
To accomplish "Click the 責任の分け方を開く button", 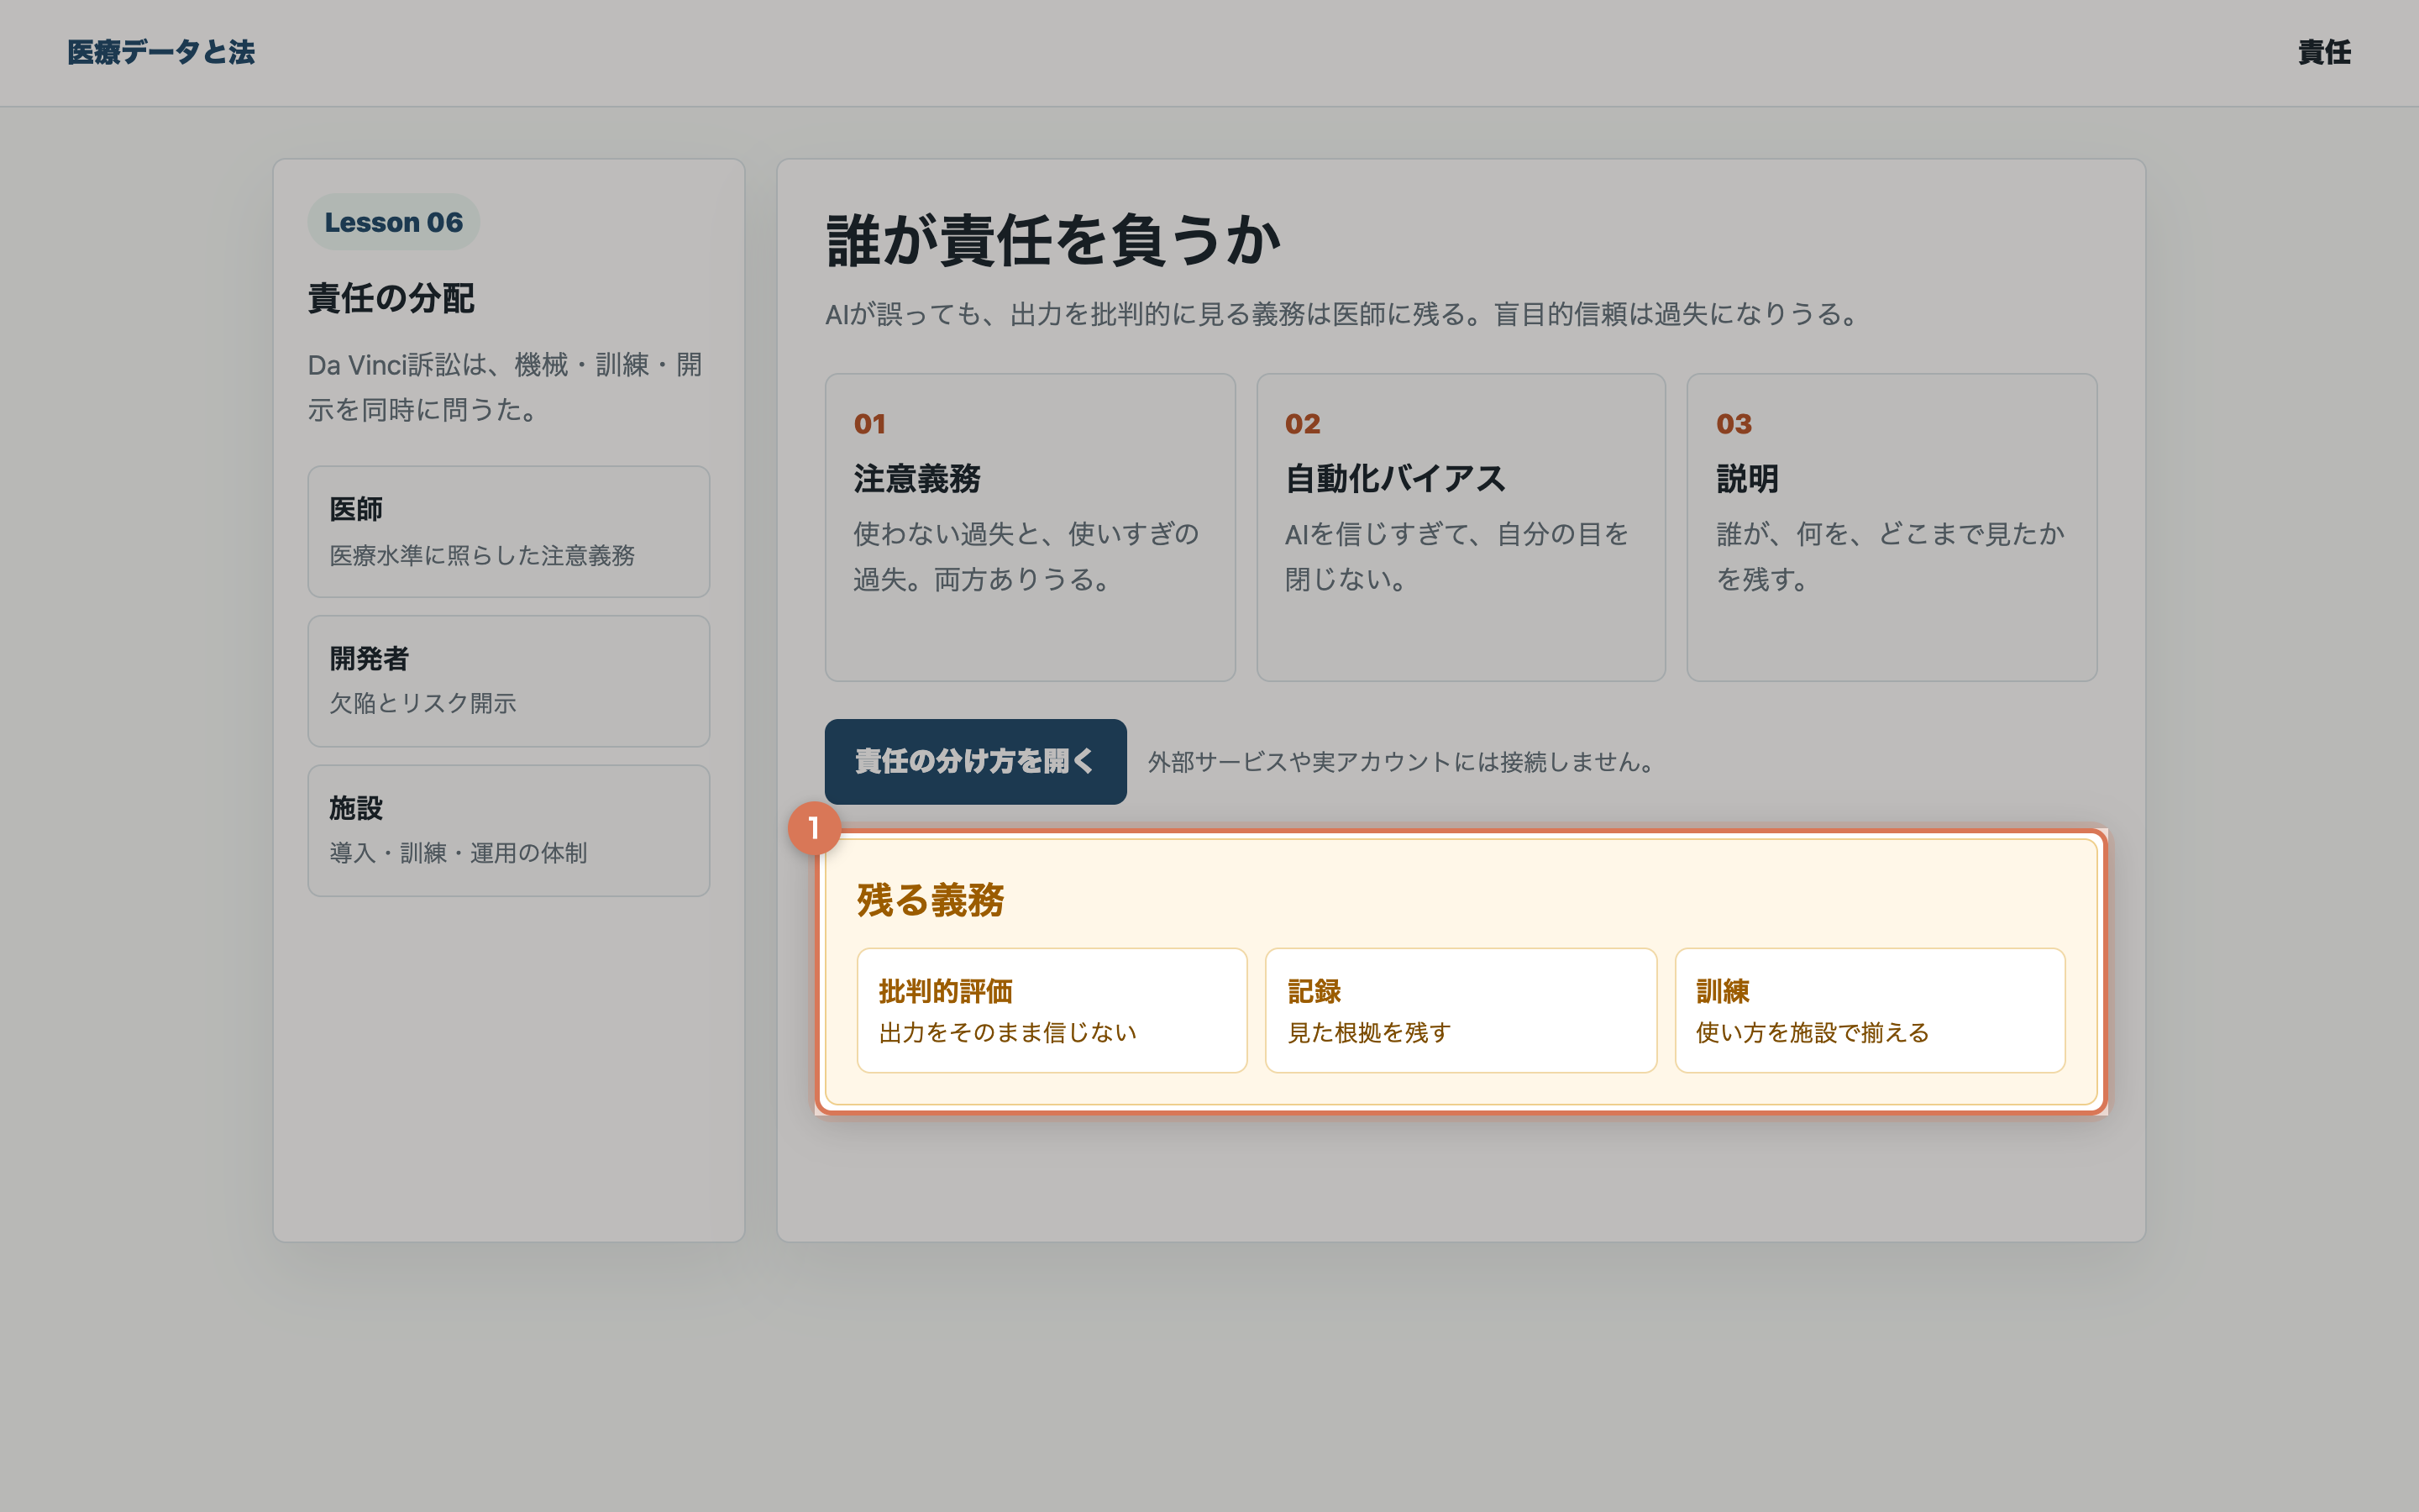I will 976,762.
